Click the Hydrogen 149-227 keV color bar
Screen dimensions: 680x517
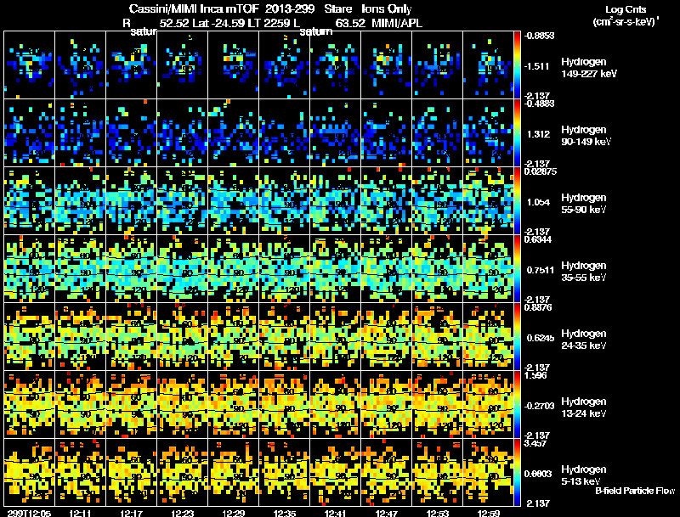point(517,65)
